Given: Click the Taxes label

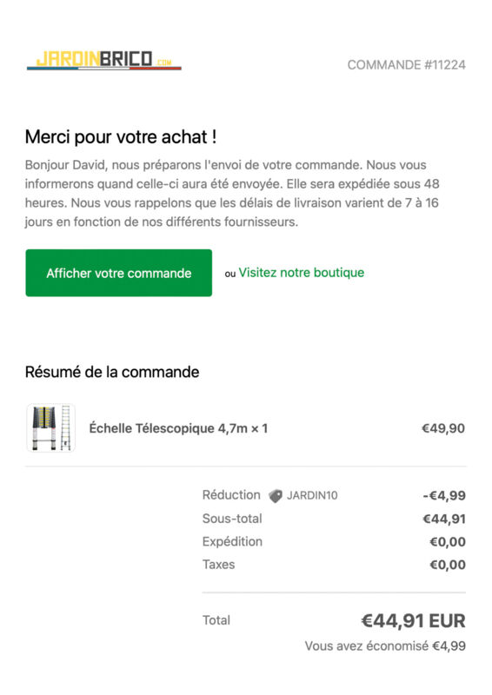Looking at the screenshot, I should point(219,565).
